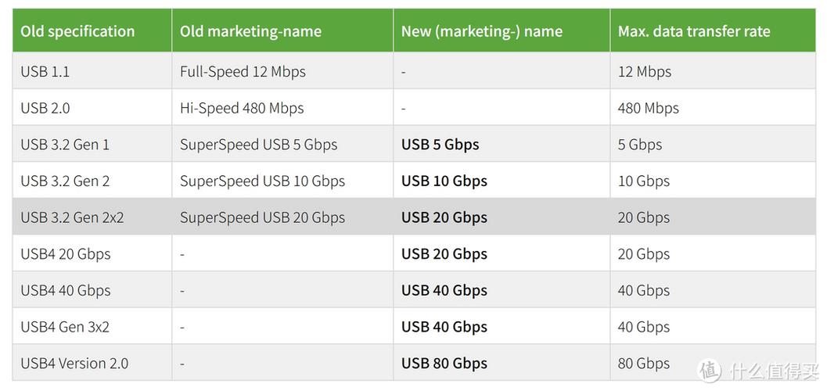
Task: Click SuperSpeed USB 20 Gbps cell
Action: (x=282, y=217)
